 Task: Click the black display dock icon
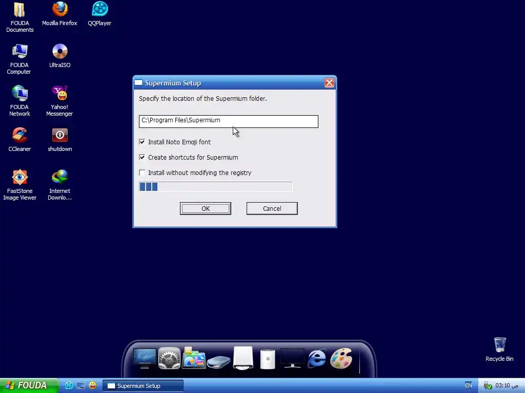point(292,358)
